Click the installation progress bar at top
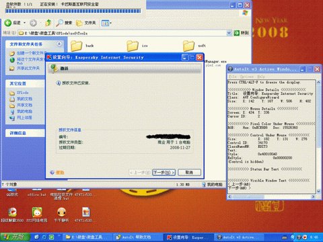The width and height of the screenshot is (323, 242). [x=73, y=11]
